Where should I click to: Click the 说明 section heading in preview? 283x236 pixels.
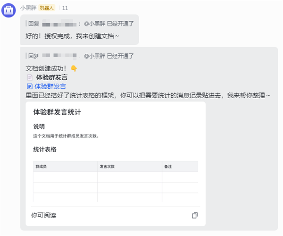(x=39, y=126)
